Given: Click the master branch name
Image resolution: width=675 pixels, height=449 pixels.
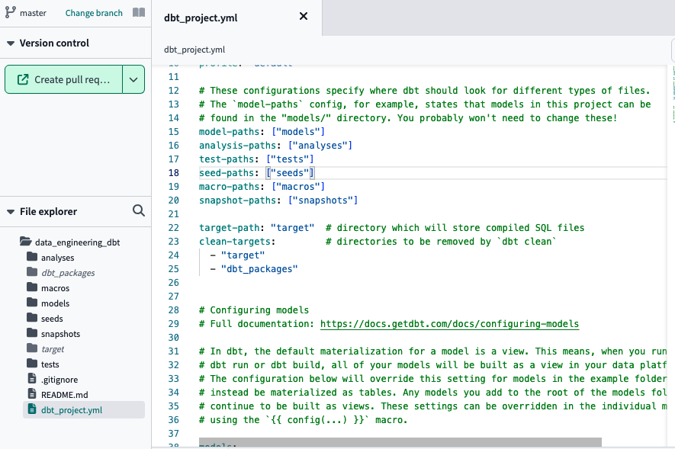Looking at the screenshot, I should [33, 13].
